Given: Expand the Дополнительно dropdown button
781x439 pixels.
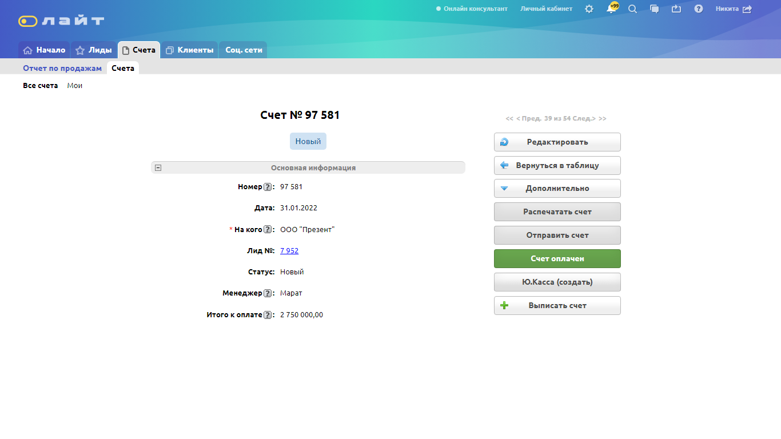Looking at the screenshot, I should (557, 189).
